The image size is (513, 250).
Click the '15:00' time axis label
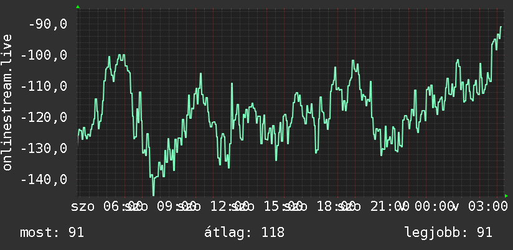(x=284, y=206)
